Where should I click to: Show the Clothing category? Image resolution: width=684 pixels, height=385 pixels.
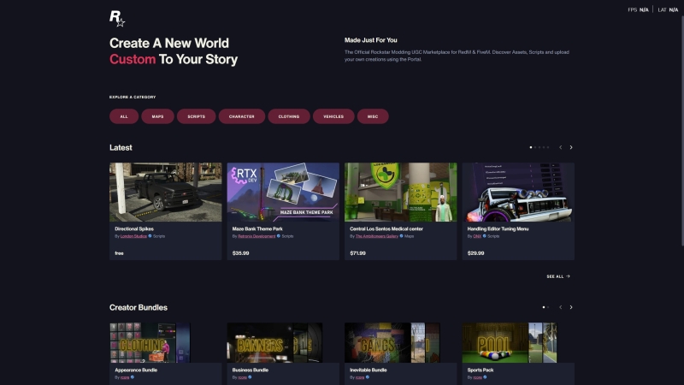(x=289, y=116)
